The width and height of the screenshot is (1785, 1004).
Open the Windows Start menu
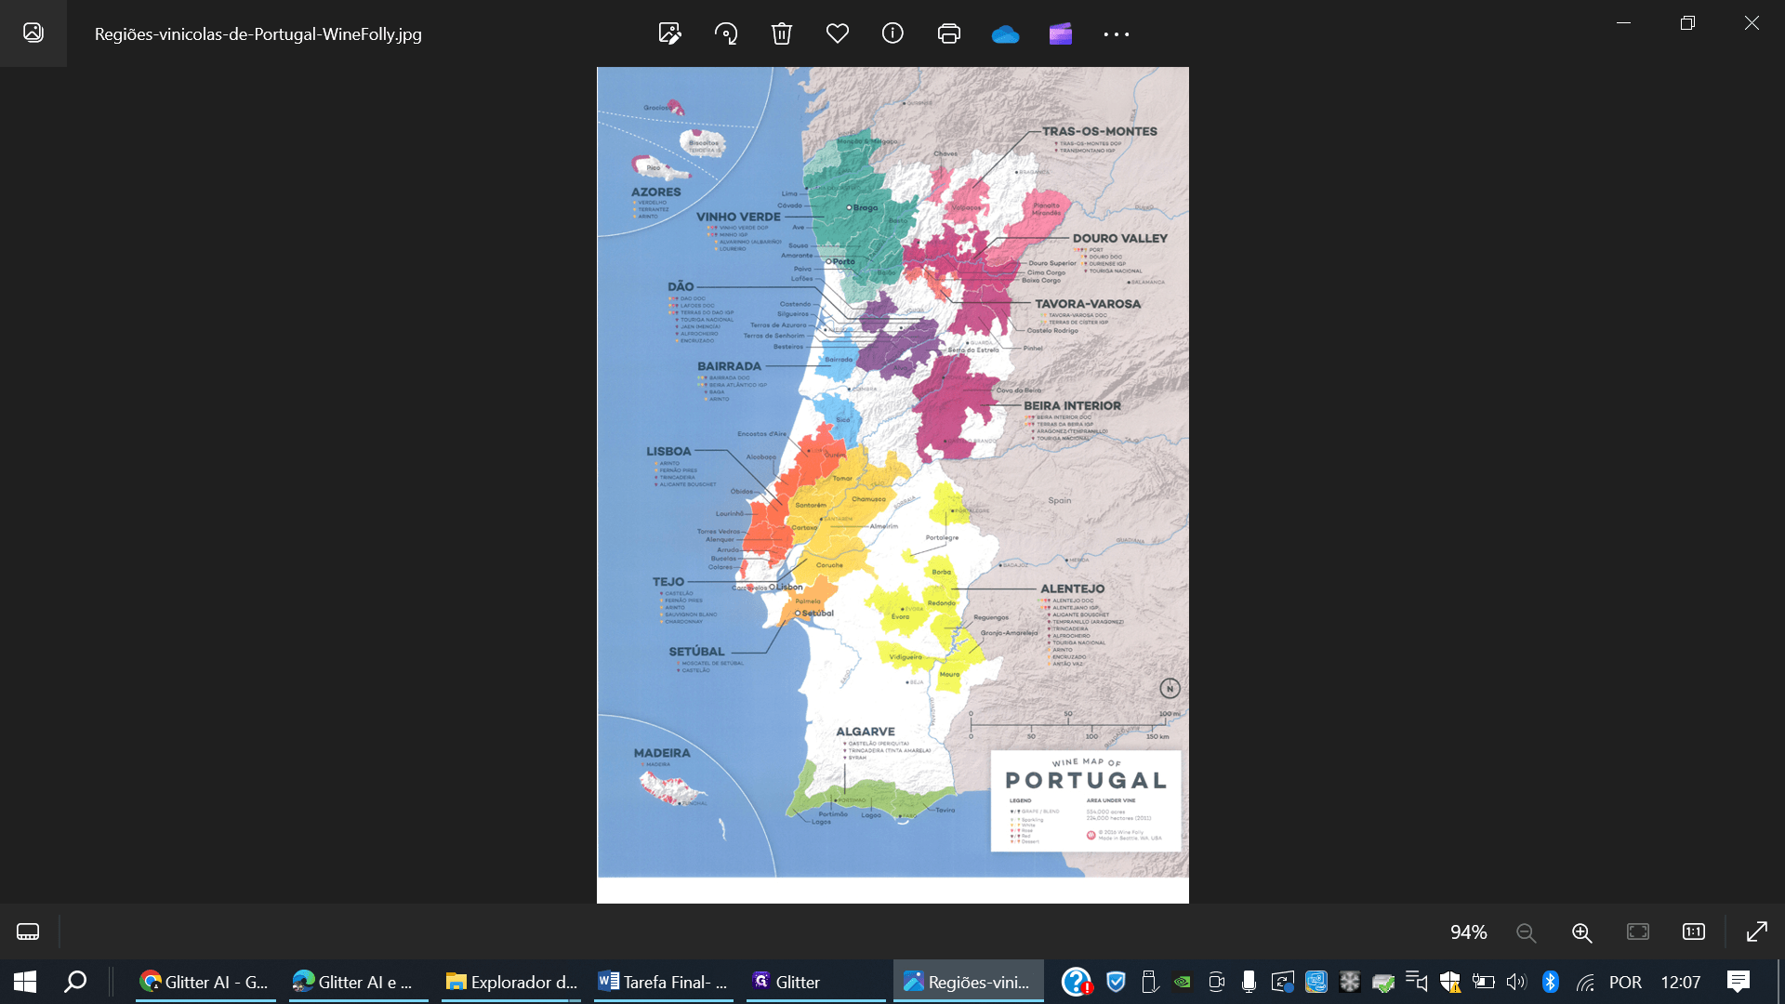25,982
